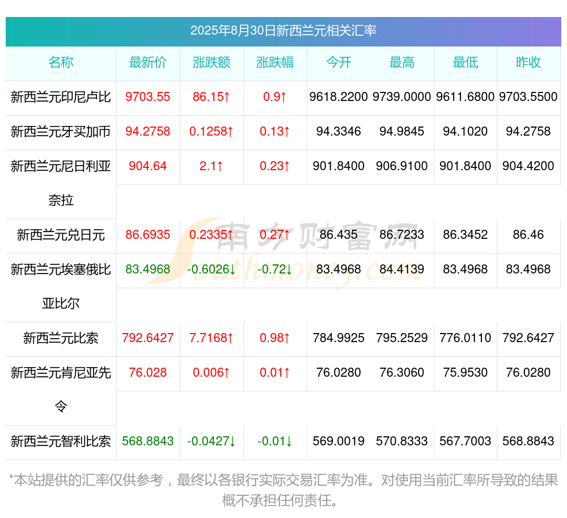Viewport: 567px width, 518px height.
Task: Click green latest price 83.4968
Action: (x=147, y=269)
